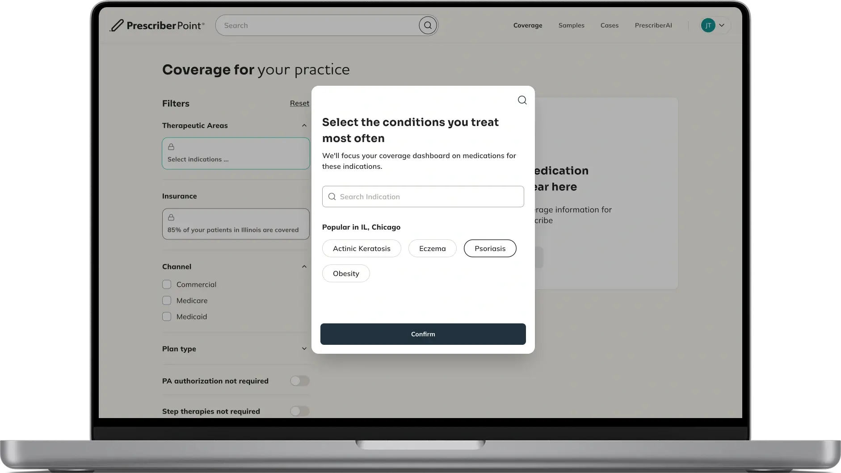Click lock icon in Therapeutic Areas box
This screenshot has width=841, height=473.
pos(171,147)
